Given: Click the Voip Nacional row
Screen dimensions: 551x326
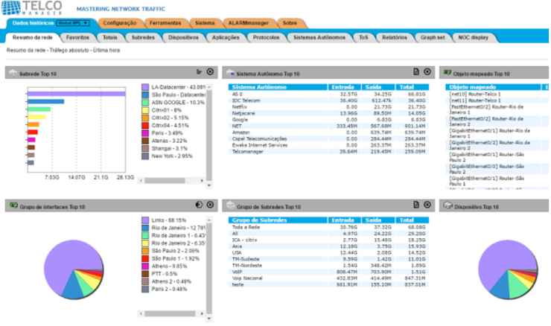Looking at the screenshot, I should pos(328,278).
